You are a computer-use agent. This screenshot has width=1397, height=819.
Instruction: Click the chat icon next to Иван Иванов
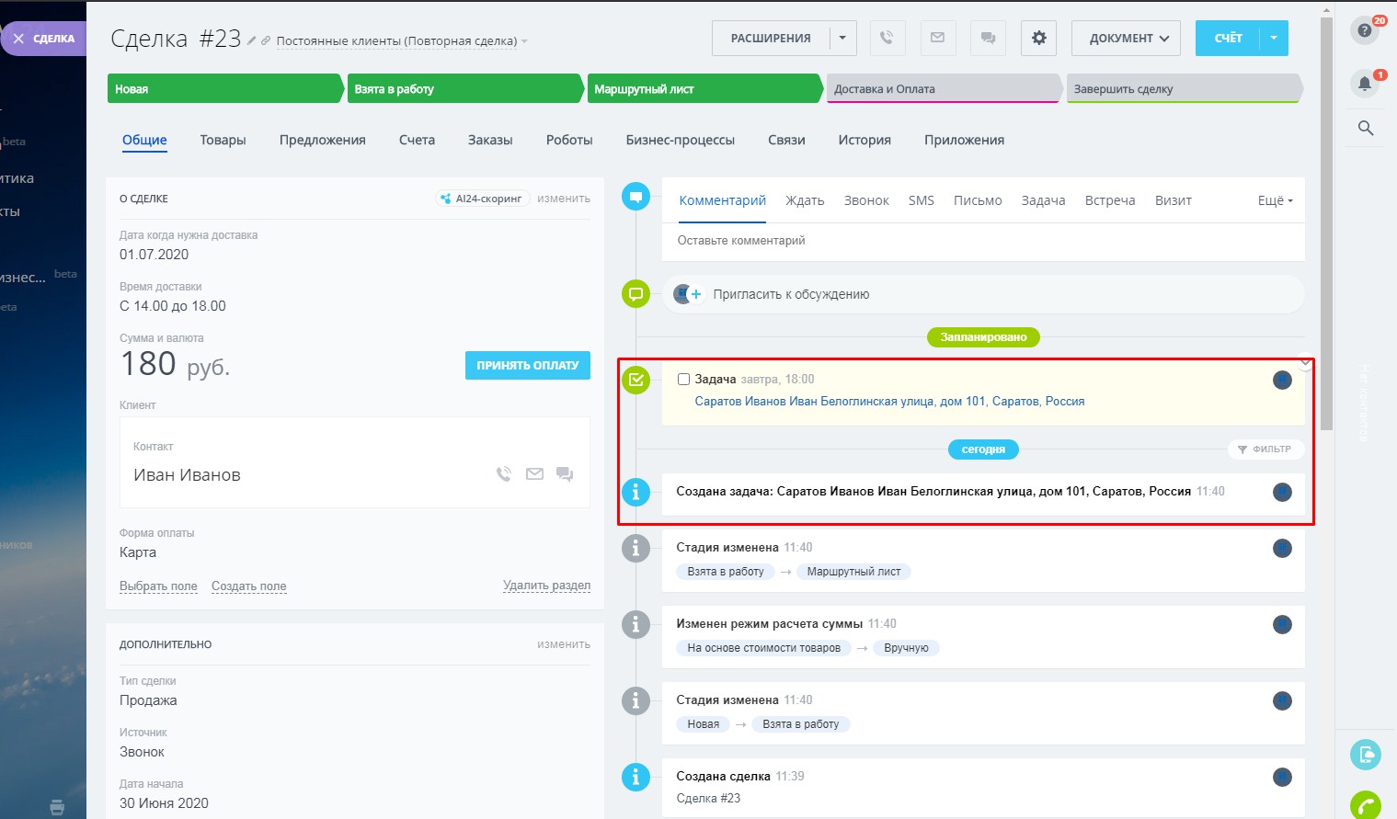[x=565, y=474]
